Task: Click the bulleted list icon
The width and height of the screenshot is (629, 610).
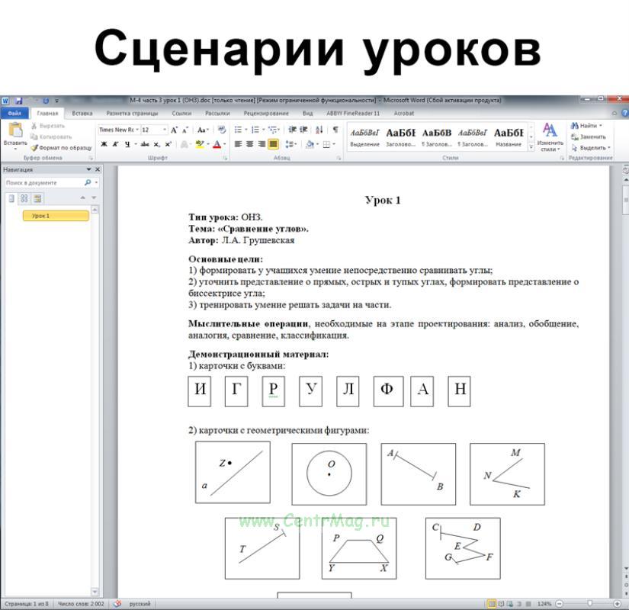Action: (238, 130)
